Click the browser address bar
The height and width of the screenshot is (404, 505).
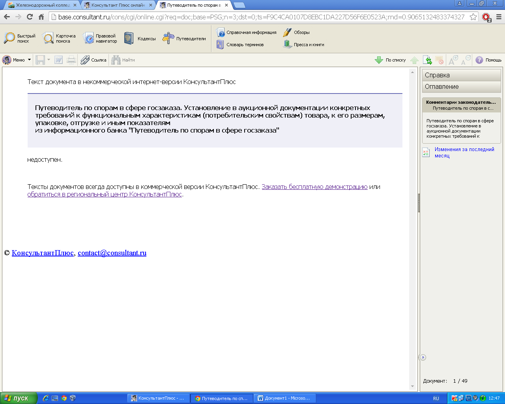point(260,17)
